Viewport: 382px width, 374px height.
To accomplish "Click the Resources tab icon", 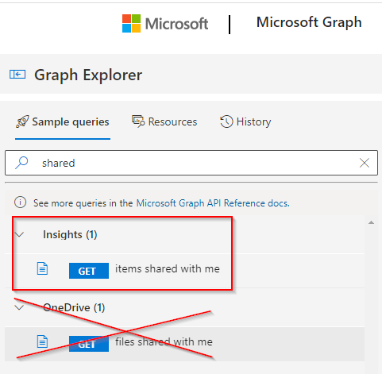I will (138, 121).
